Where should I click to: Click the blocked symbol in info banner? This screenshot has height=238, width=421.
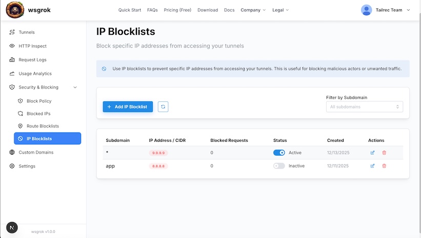[104, 69]
